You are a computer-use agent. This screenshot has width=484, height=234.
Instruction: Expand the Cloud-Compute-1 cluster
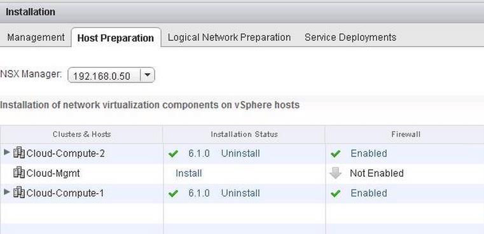(7, 192)
